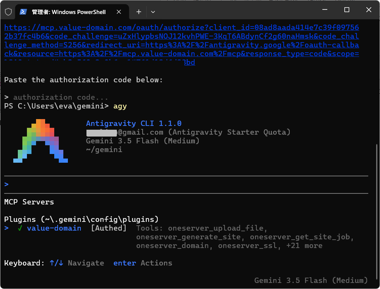The width and height of the screenshot is (380, 289).
Task: Select the value-domain plugin entry
Action: pos(54,228)
